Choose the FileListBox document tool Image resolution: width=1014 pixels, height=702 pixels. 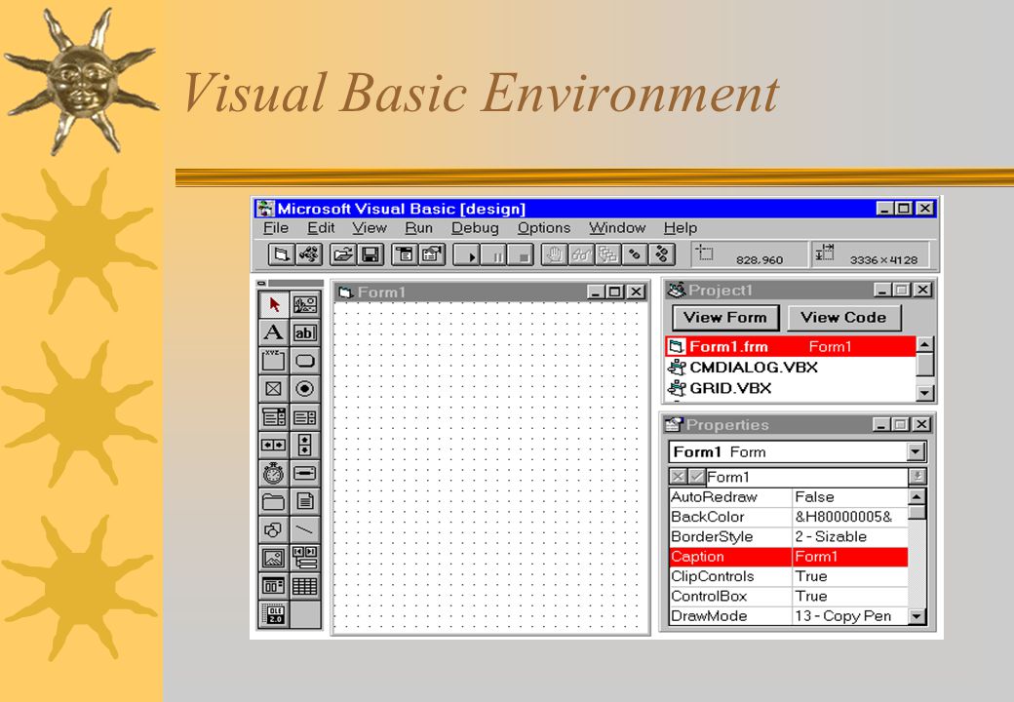[x=304, y=501]
